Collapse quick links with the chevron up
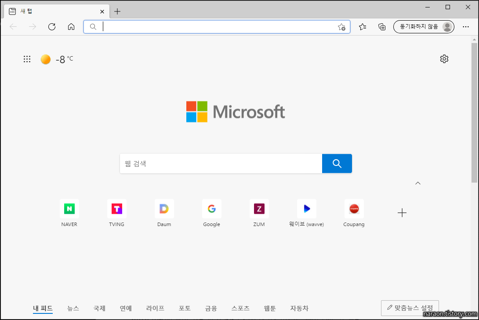Viewport: 479px width, 320px height. (x=418, y=183)
